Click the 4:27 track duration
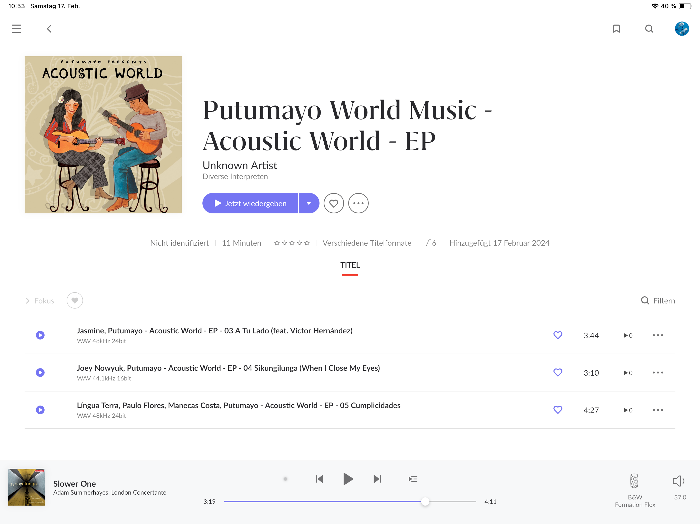The width and height of the screenshot is (700, 524). 591,410
